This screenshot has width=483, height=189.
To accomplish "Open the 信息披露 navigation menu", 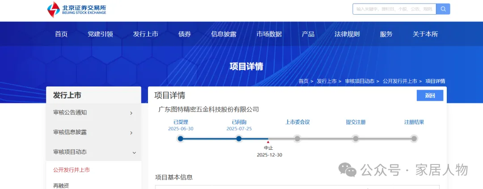I will pos(224,34).
